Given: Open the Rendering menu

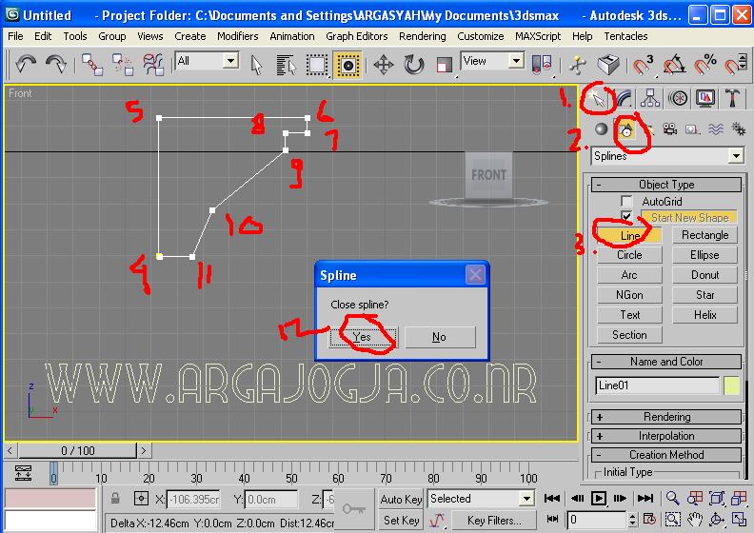Looking at the screenshot, I should coord(422,36).
